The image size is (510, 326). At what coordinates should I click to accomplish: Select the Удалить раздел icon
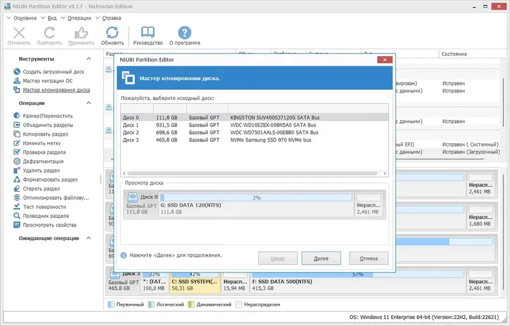17,170
